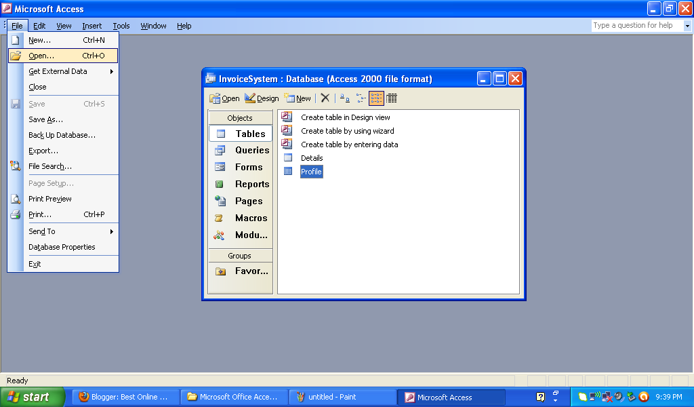694x407 pixels.
Task: Minimize the InvoiceSystem database window
Action: point(484,79)
